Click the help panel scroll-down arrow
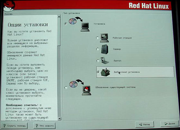Viewport: 180px width, 130px height. [x=59, y=119]
